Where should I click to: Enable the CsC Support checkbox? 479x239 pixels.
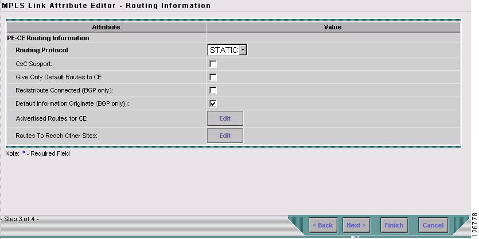pos(213,64)
